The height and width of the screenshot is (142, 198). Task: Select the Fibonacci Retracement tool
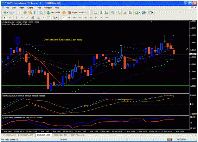(x=38, y=18)
